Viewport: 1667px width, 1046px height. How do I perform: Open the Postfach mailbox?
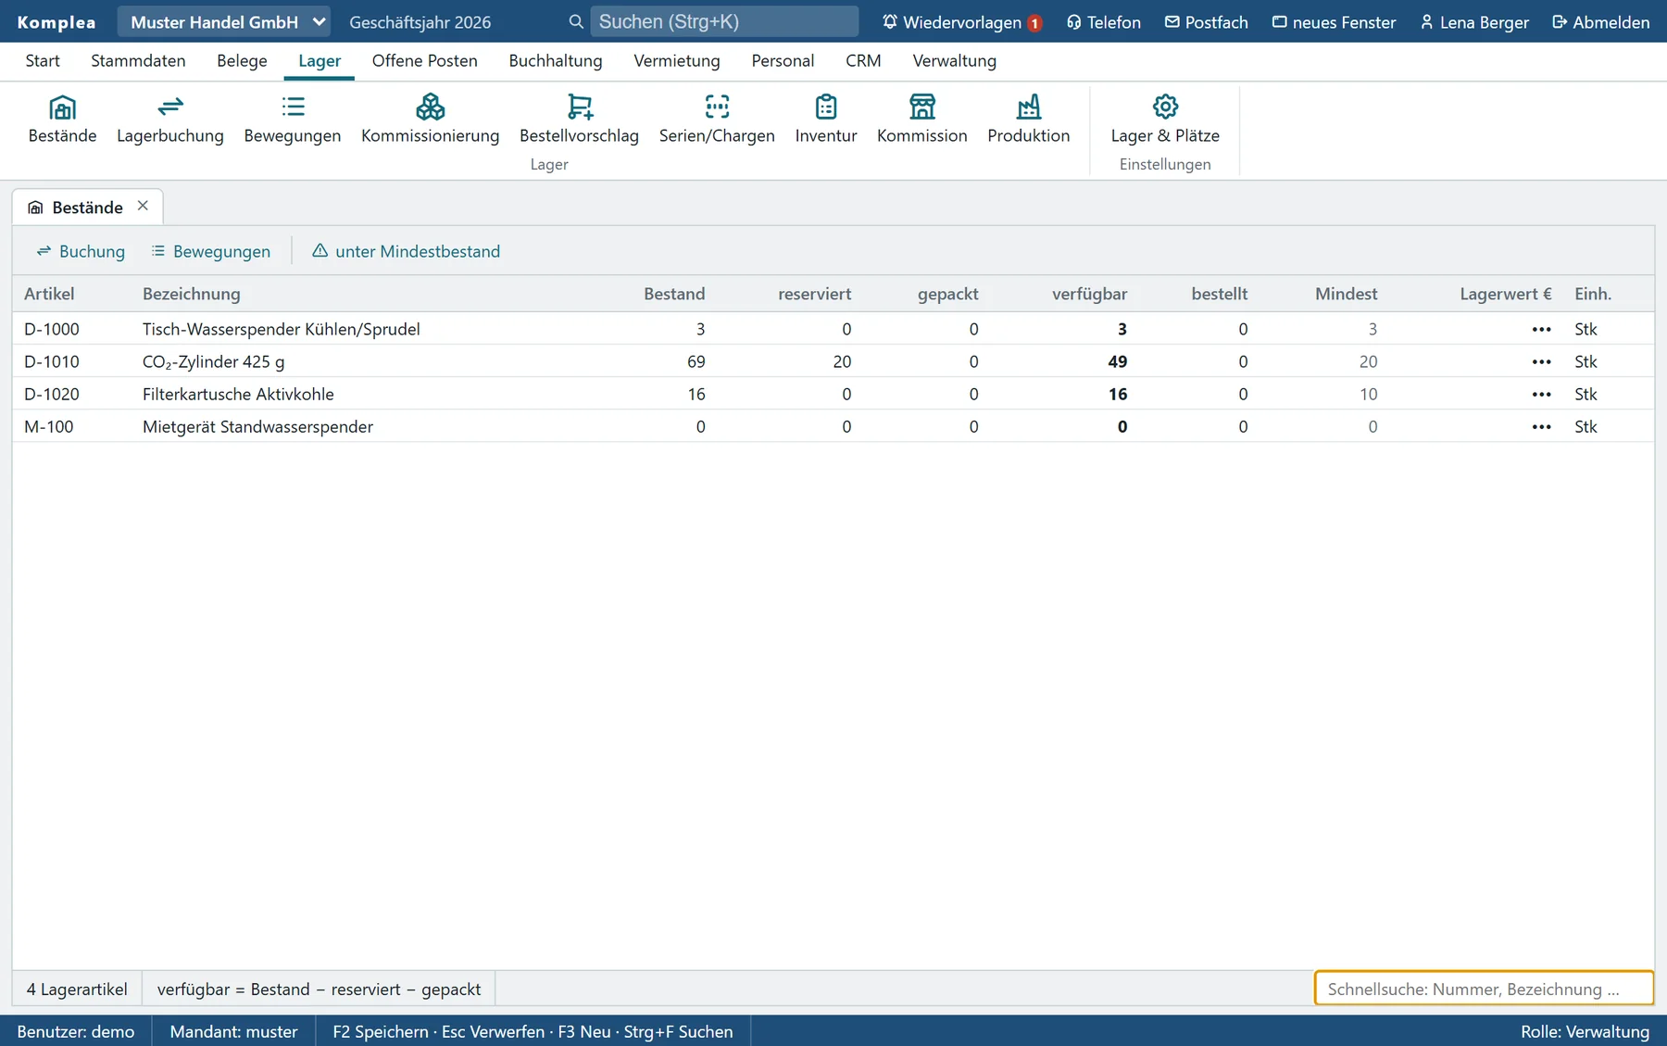tap(1206, 22)
